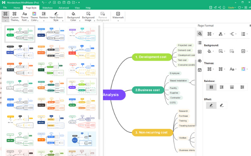
Task: Click the Open folder icon in title bar
Action: (59, 3)
